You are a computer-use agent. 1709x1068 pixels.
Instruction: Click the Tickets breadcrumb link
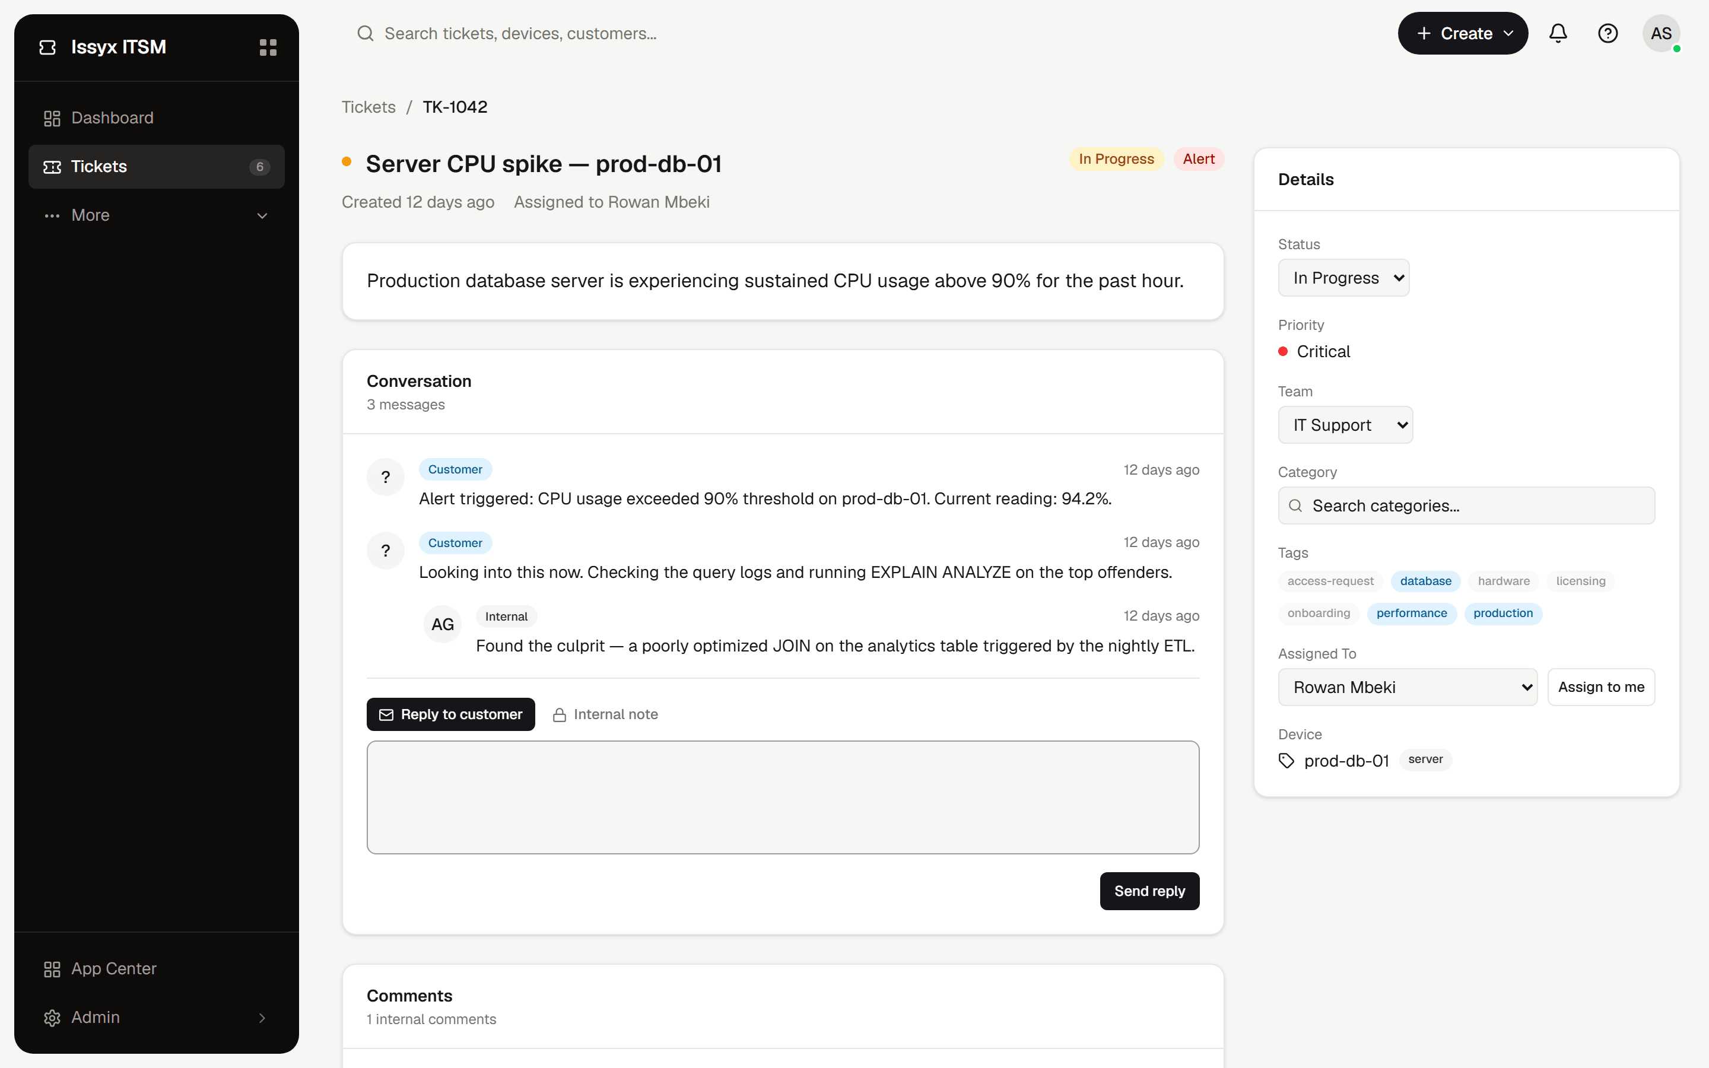(x=369, y=107)
